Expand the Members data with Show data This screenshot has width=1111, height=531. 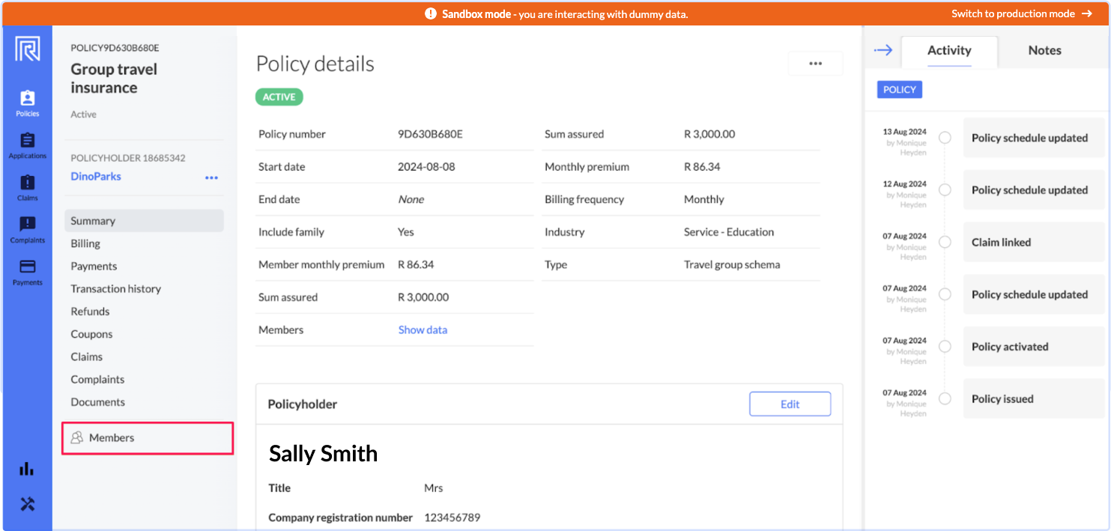[423, 329]
